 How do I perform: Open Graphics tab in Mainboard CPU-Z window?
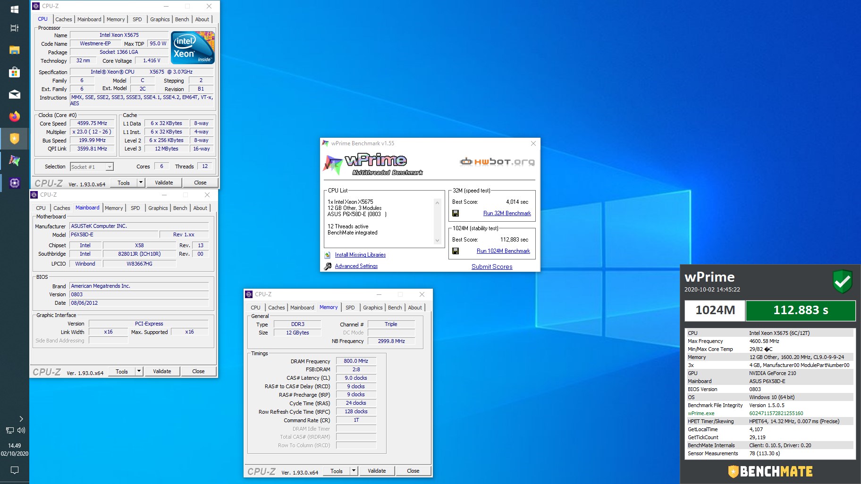158,208
